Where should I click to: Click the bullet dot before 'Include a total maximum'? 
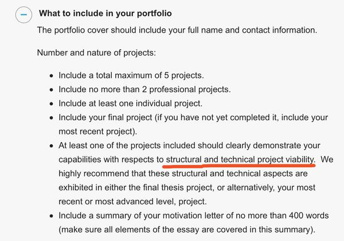point(52,76)
